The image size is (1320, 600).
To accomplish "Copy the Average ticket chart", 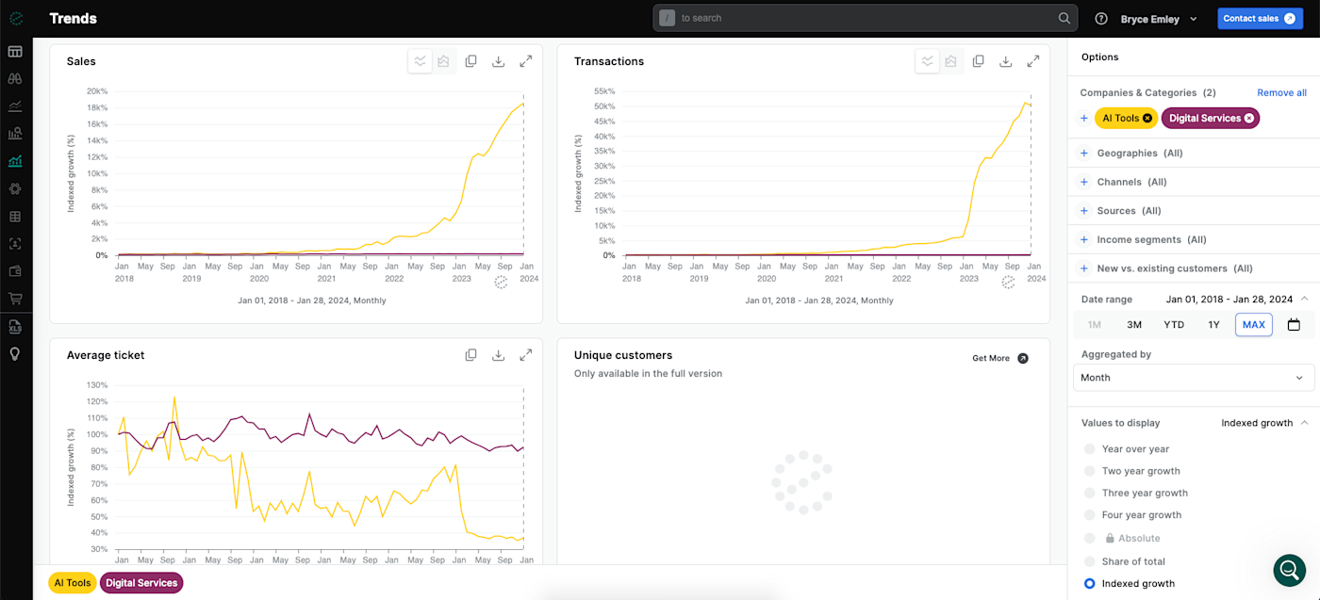I will click(x=470, y=355).
